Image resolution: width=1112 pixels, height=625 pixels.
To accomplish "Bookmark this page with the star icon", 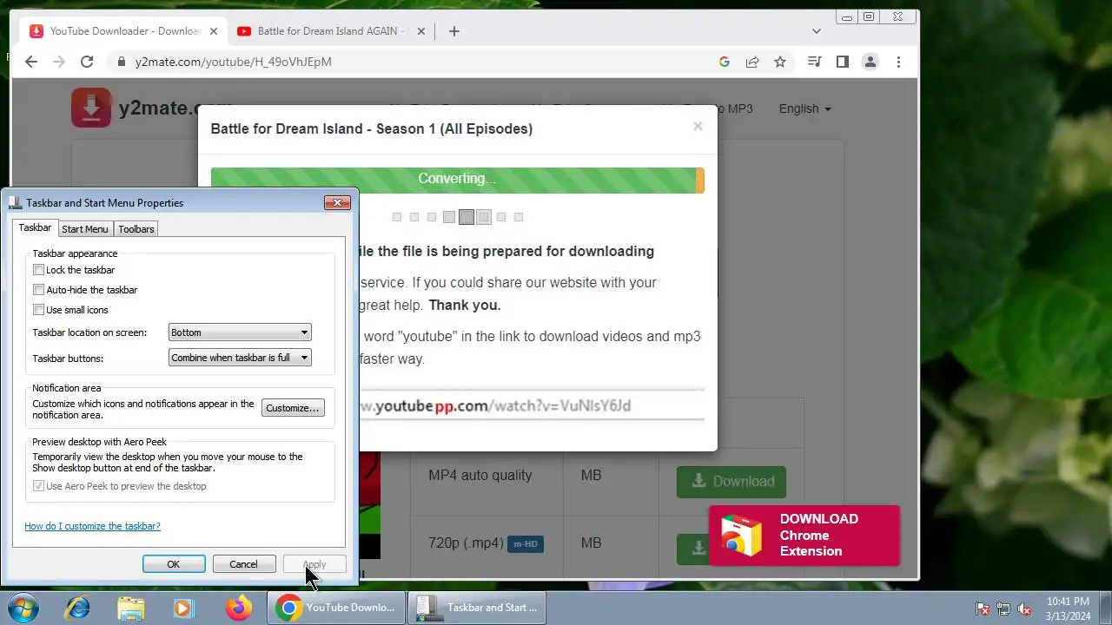I will 780,62.
